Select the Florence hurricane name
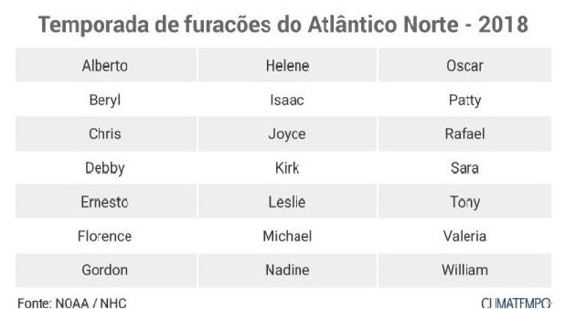The height and width of the screenshot is (309, 565). click(x=106, y=236)
